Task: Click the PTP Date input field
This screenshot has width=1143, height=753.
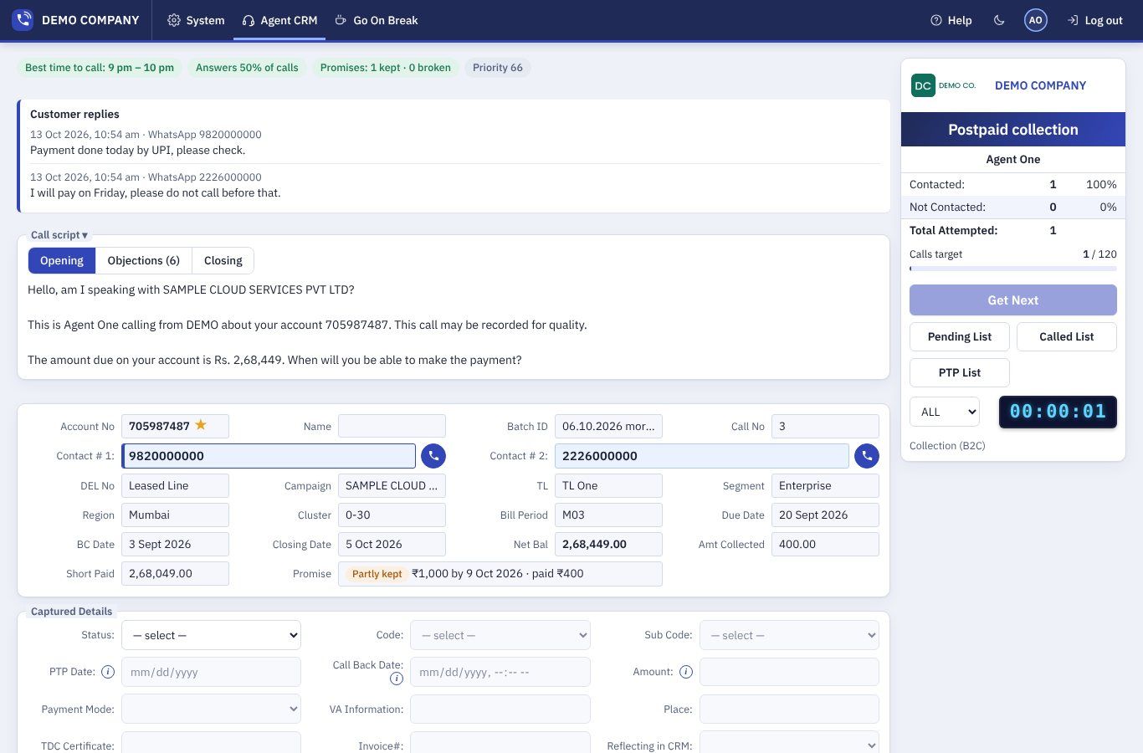Action: pyautogui.click(x=211, y=672)
